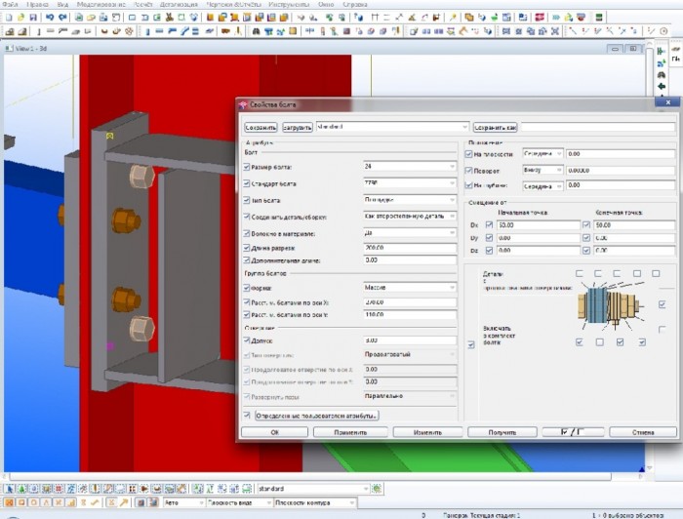Open the Файл menu

[x=11, y=4]
